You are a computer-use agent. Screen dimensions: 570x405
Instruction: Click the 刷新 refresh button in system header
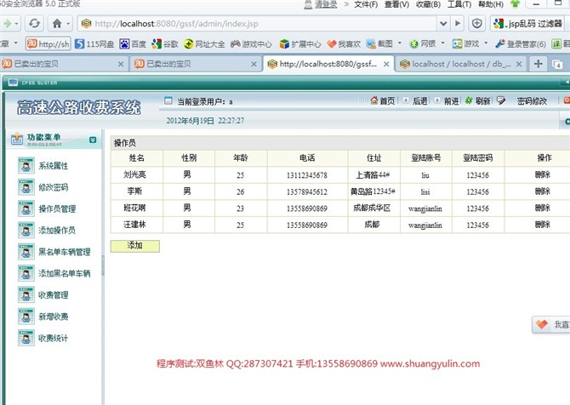click(478, 100)
